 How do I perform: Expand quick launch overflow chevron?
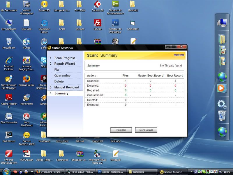click(x=32, y=171)
